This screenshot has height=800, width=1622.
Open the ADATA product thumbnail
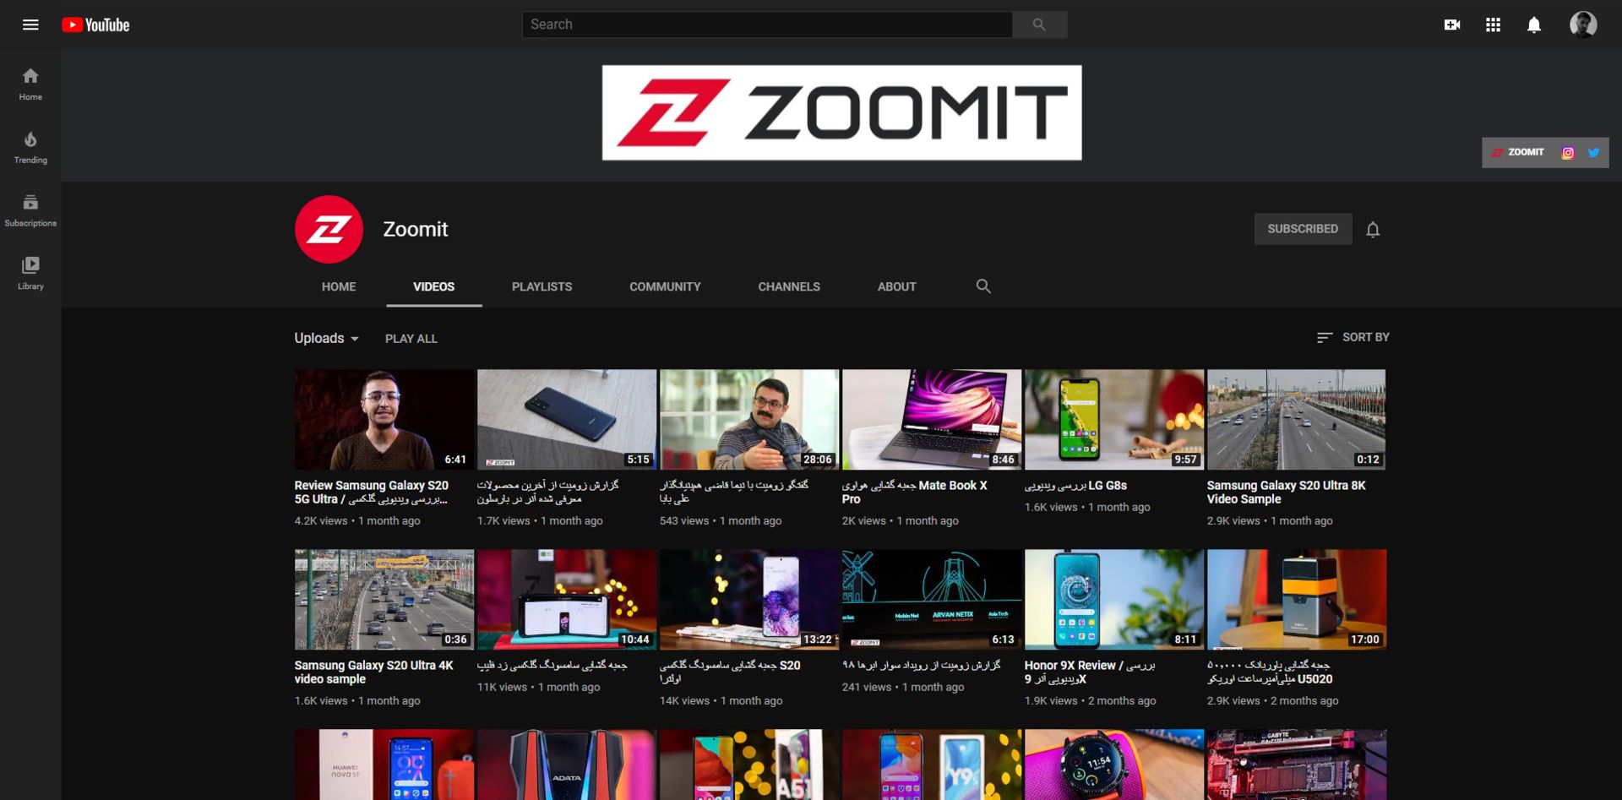(x=566, y=765)
